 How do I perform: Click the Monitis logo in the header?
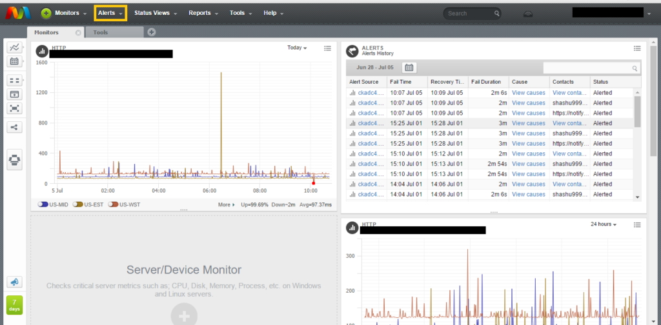tap(17, 13)
